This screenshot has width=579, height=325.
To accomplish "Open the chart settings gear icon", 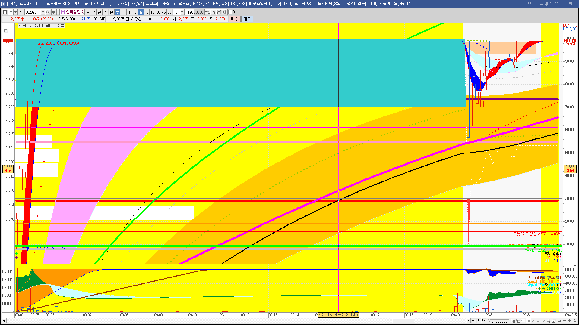I will pyautogui.click(x=225, y=12).
